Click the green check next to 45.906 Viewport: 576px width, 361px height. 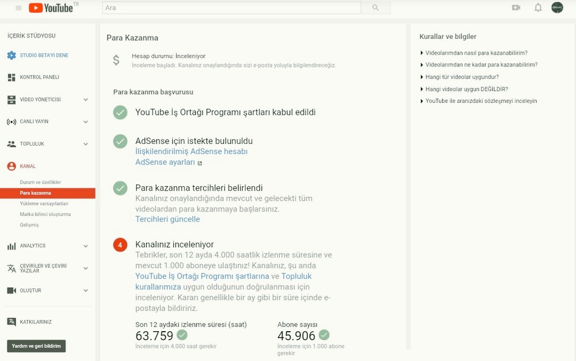(324, 335)
